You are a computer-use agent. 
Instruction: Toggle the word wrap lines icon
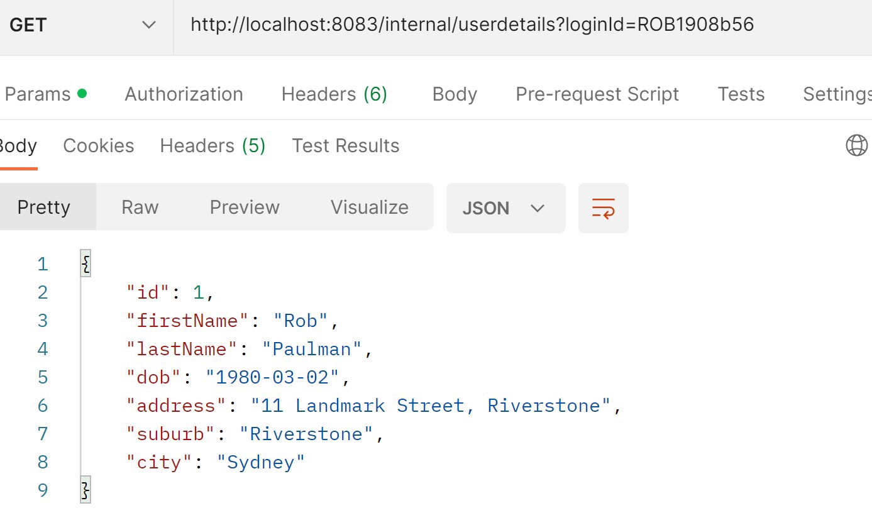click(x=603, y=208)
